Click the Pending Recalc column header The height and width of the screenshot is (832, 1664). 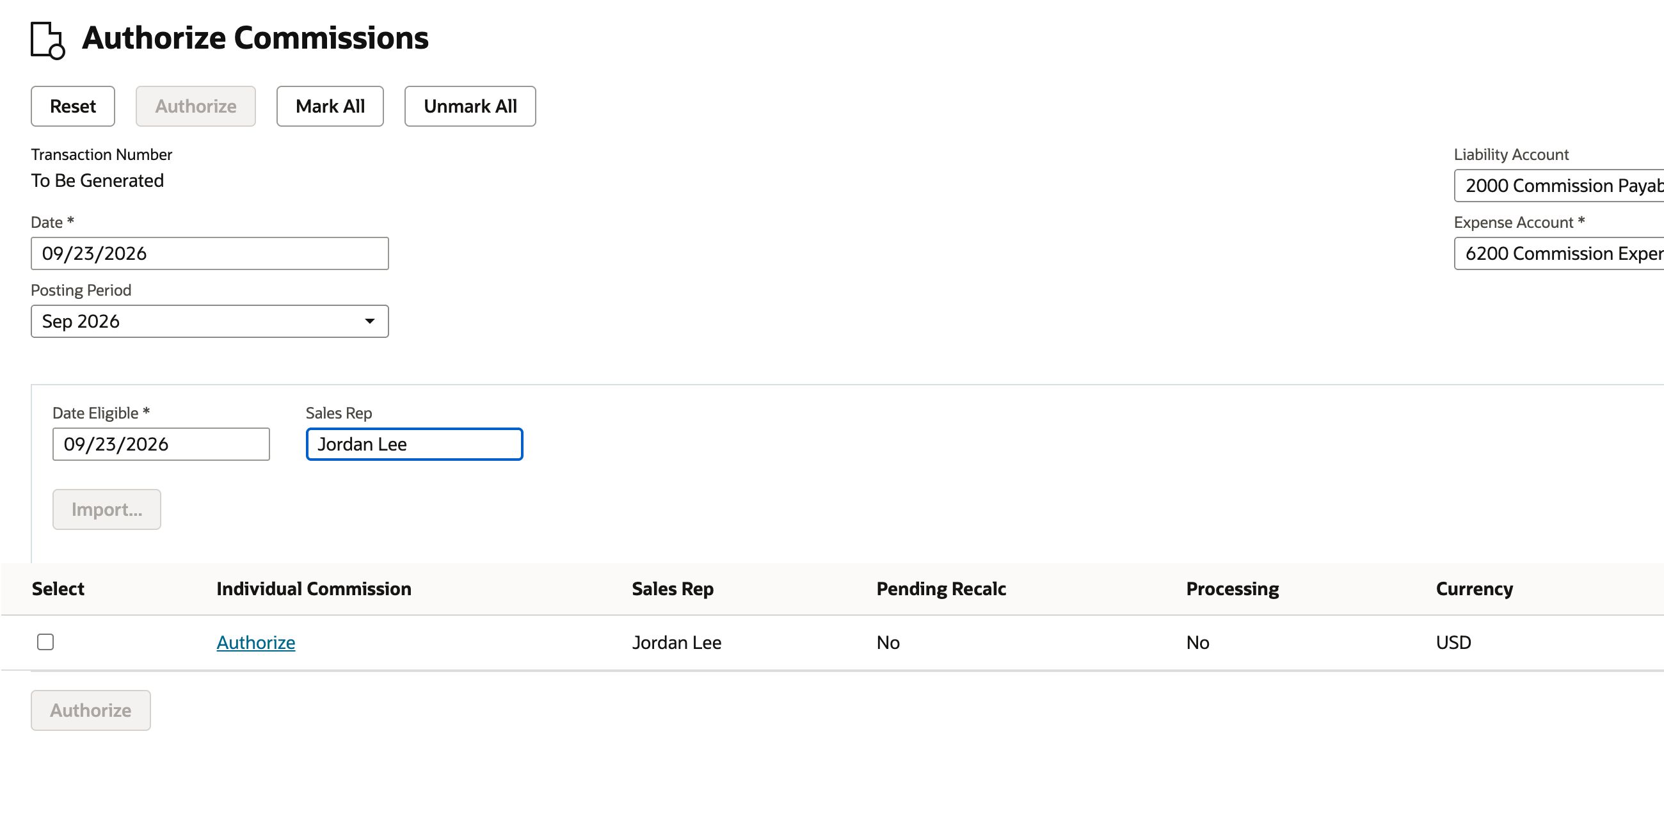tap(941, 588)
